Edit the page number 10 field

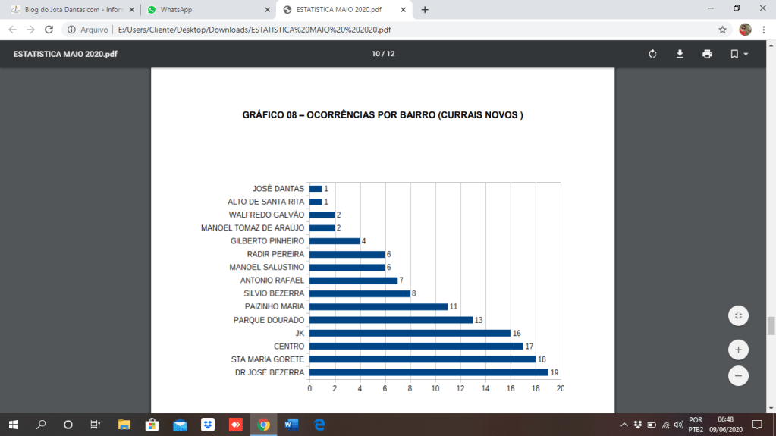tap(375, 54)
